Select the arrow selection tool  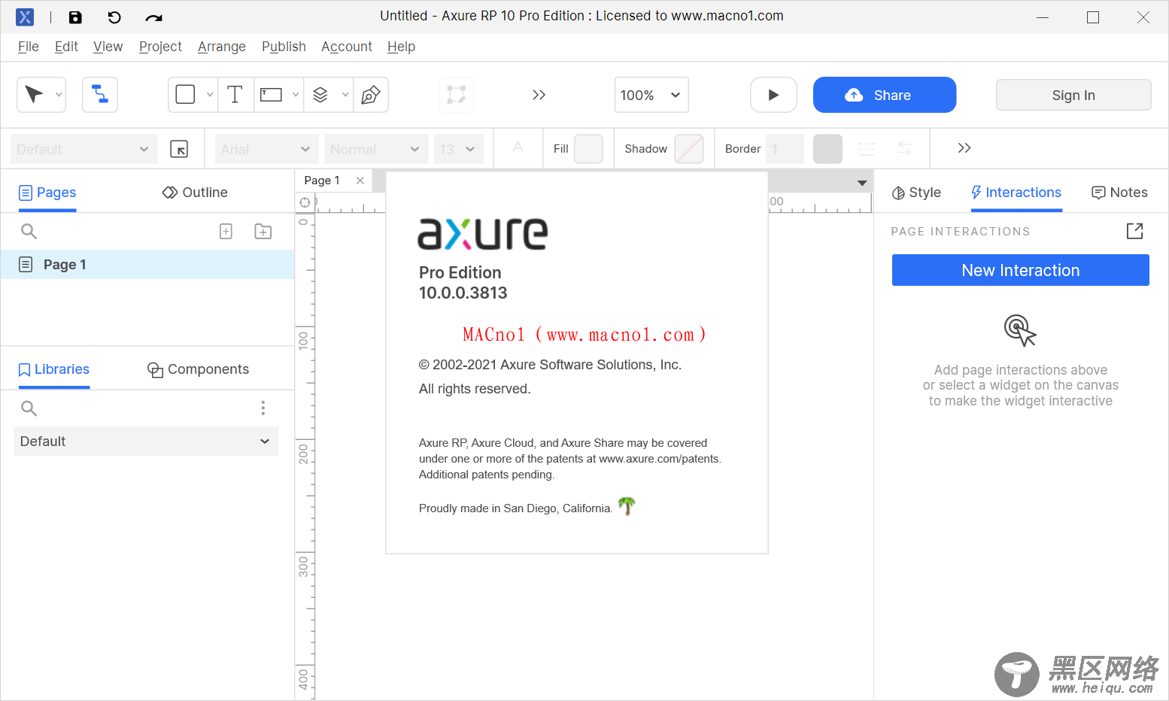click(x=34, y=95)
